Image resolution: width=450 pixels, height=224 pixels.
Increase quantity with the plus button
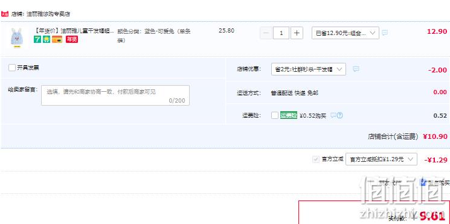(x=297, y=33)
